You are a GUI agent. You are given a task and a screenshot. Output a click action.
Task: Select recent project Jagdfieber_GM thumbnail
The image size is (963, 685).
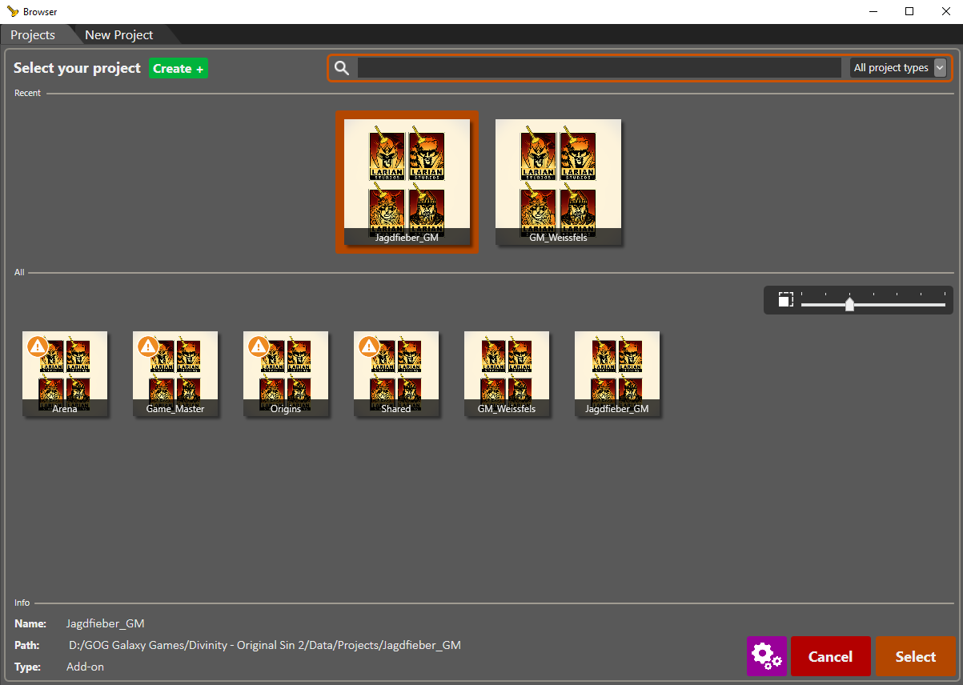pyautogui.click(x=407, y=182)
